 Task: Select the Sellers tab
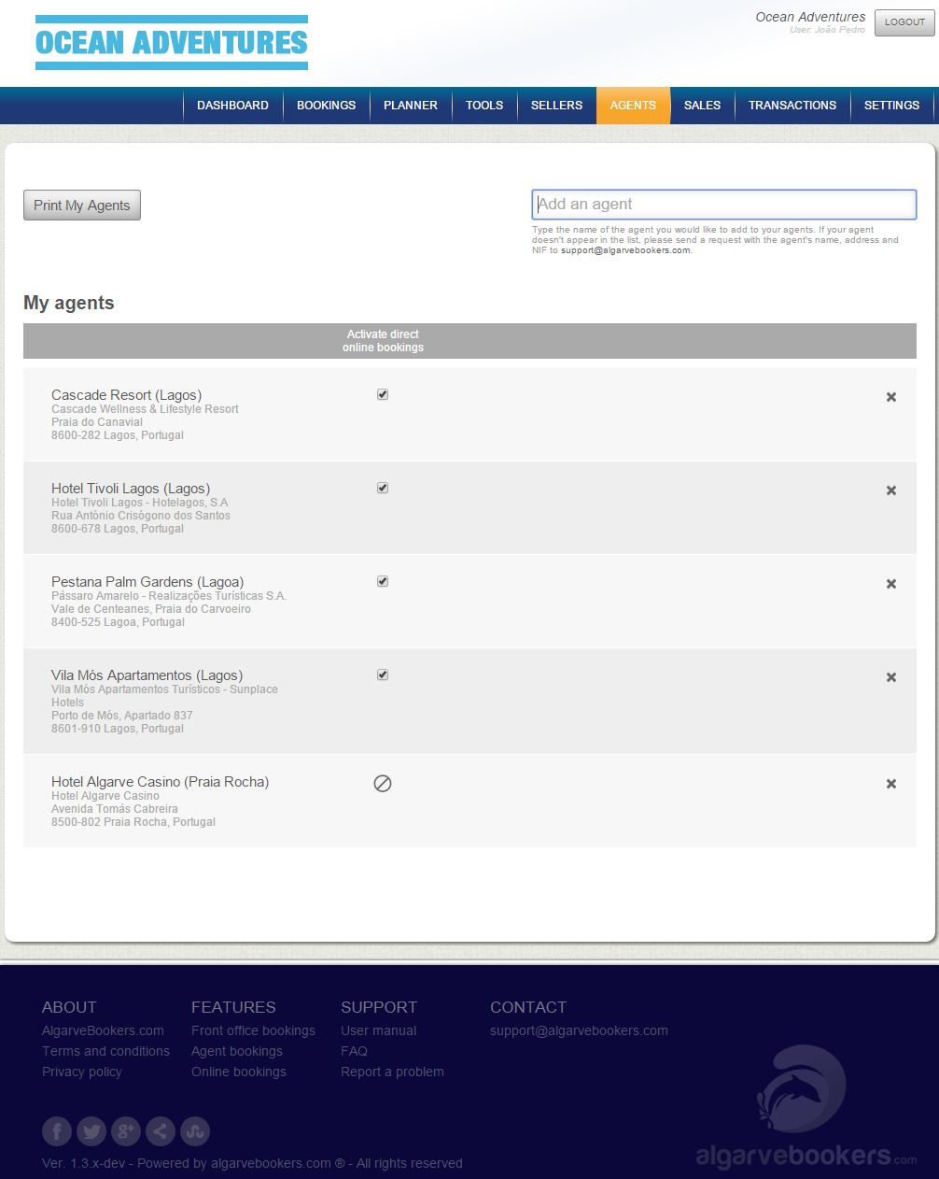(557, 106)
